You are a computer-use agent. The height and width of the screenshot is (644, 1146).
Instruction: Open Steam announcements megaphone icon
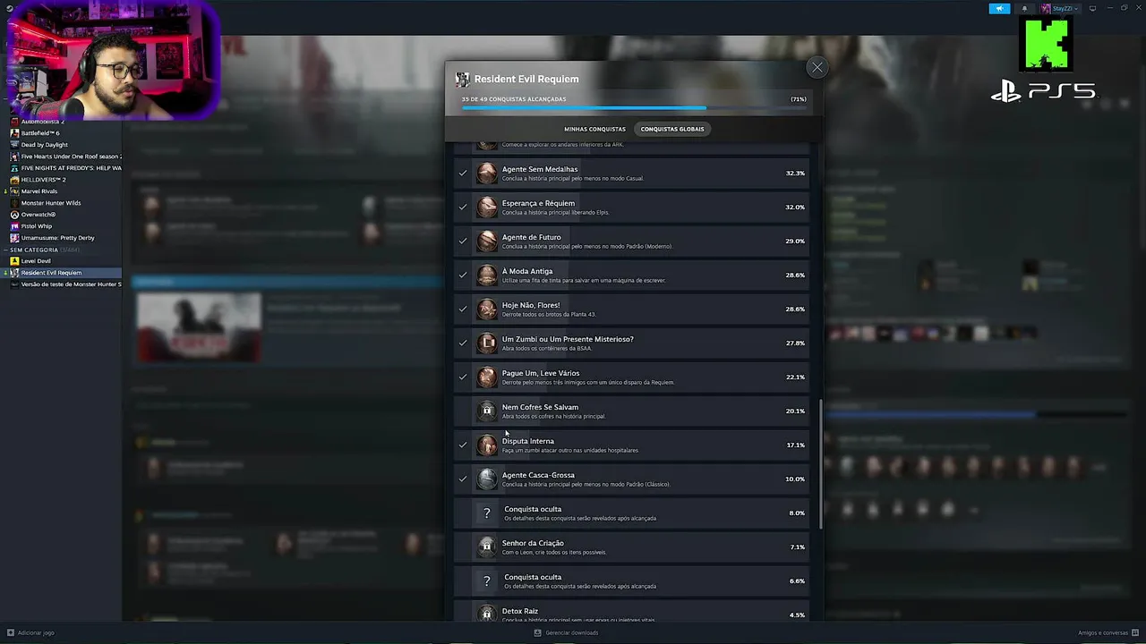pos(999,8)
